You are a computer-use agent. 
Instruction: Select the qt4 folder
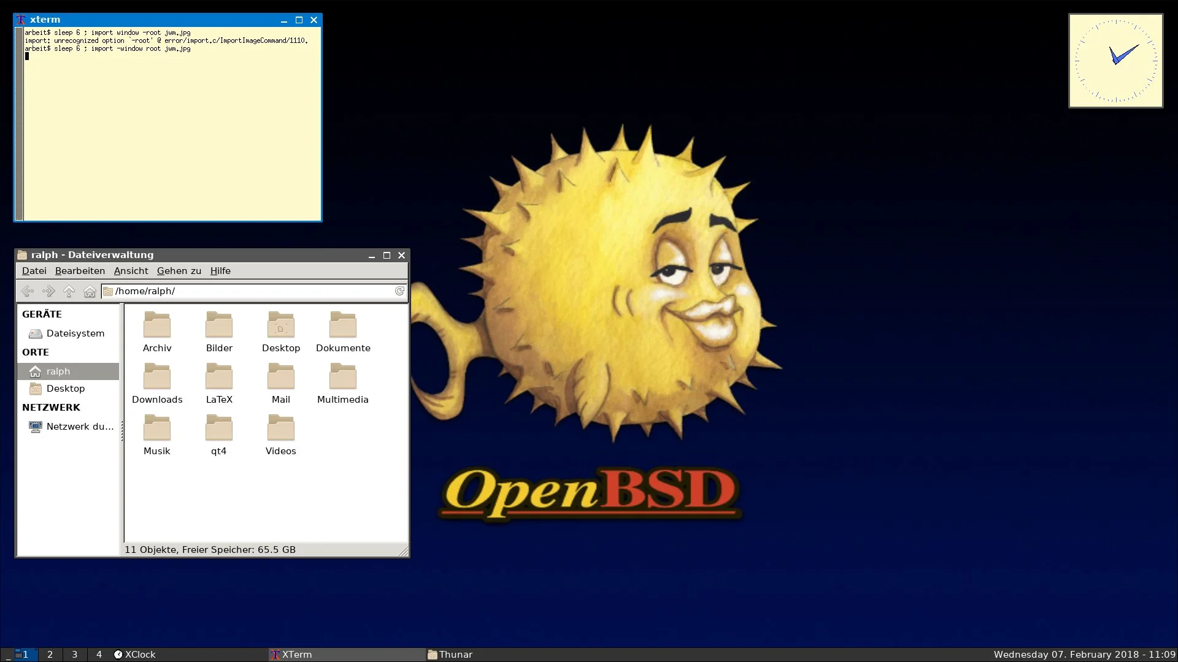(x=219, y=435)
